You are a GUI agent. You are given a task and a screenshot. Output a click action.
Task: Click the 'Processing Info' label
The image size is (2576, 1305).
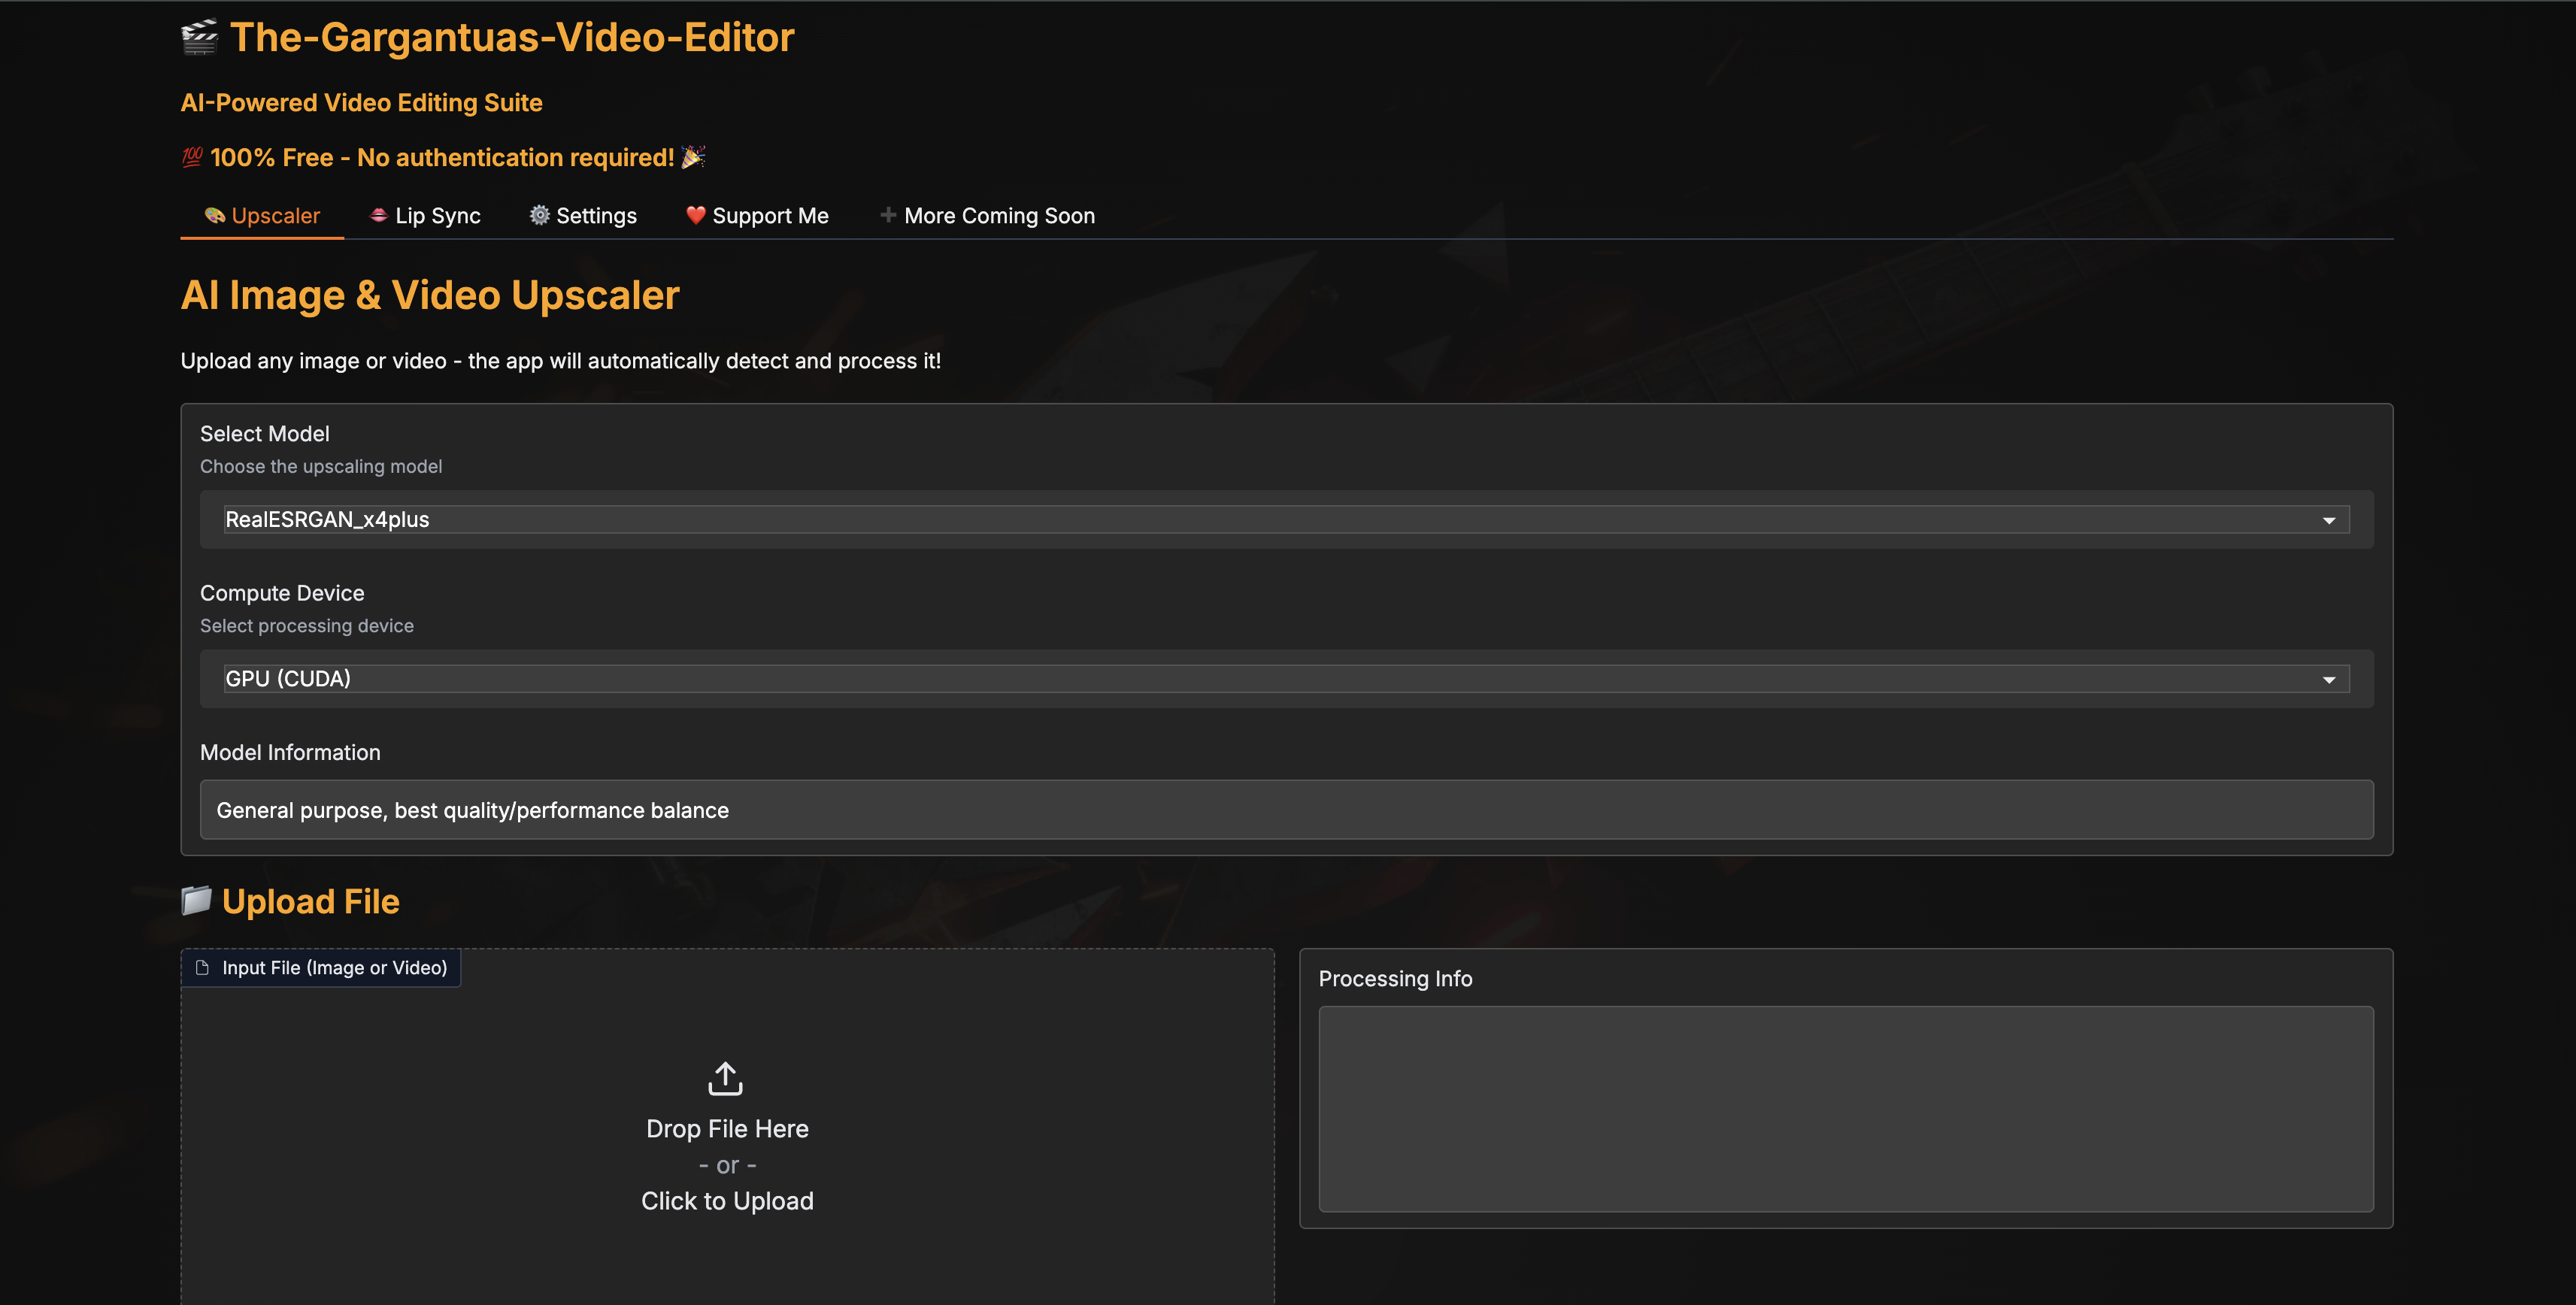[1395, 979]
